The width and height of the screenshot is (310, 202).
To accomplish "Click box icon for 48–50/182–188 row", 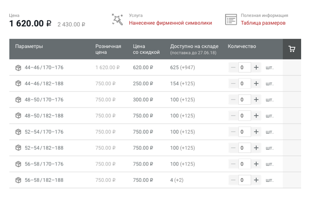I will pyautogui.click(x=18, y=116).
